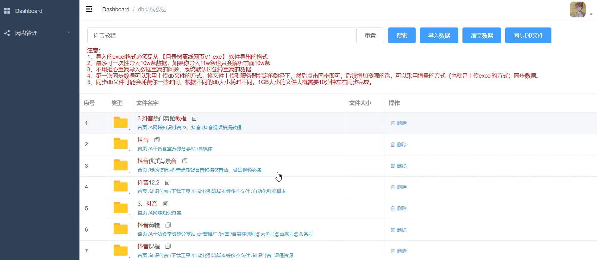This screenshot has height=260, width=597.
Task: Copy the name of 抖音优质背景音
Action: [185, 161]
